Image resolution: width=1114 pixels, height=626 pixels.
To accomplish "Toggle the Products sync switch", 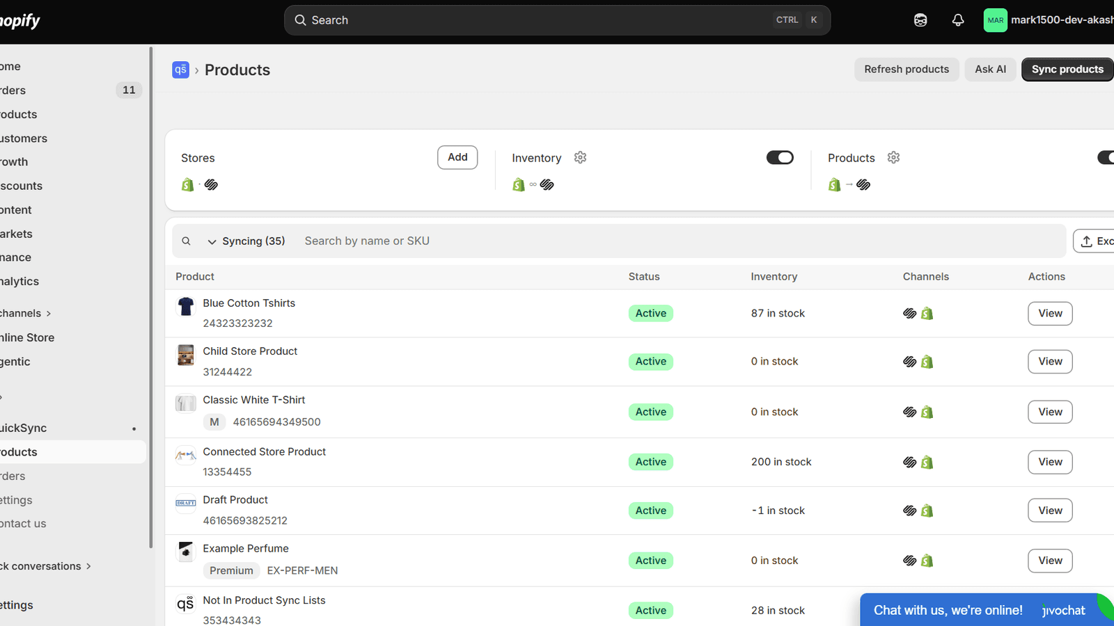I will point(1106,158).
